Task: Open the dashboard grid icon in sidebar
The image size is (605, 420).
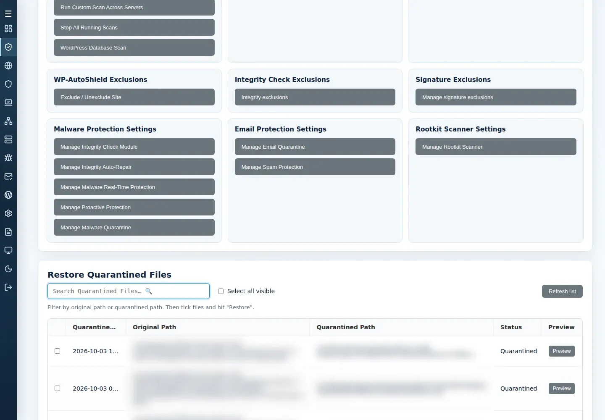Action: tap(8, 29)
